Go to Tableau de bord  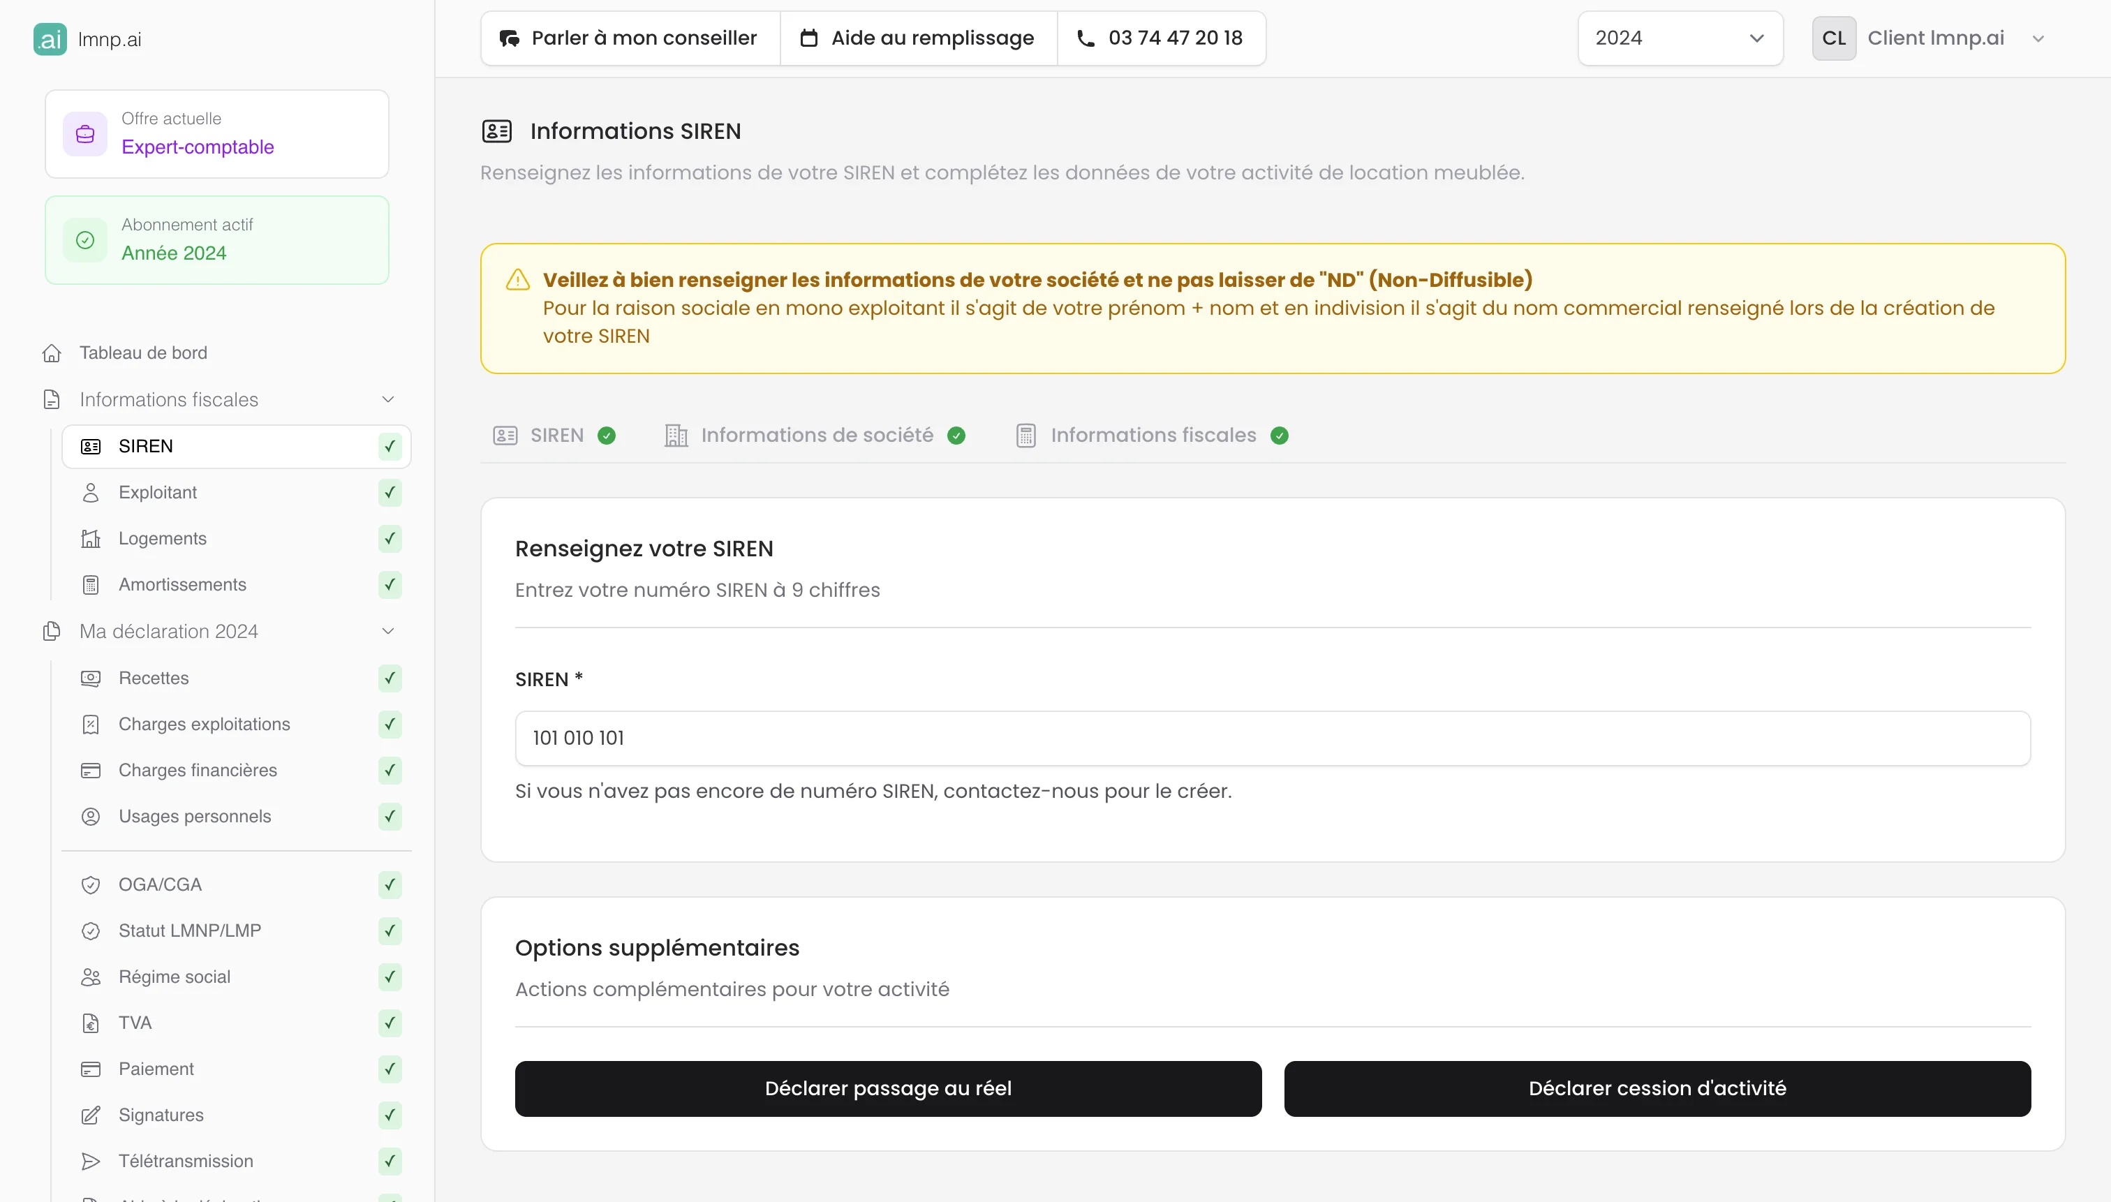point(142,352)
